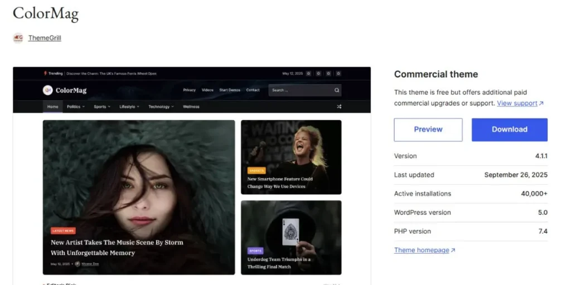Expand the Lifestyle menu dropdown
571x285 pixels.
[x=129, y=107]
